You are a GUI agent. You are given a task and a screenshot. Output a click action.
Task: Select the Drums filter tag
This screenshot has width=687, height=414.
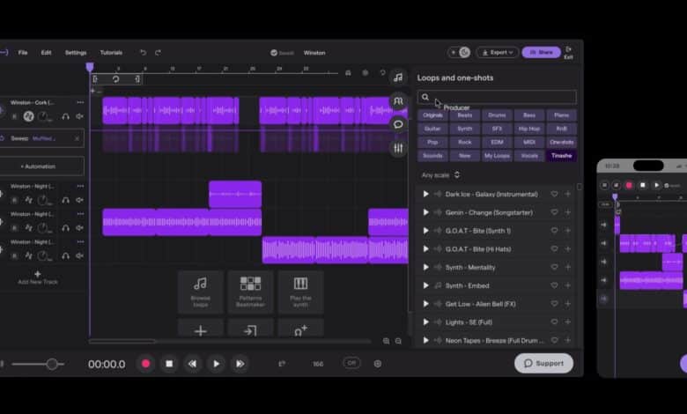tap(497, 115)
